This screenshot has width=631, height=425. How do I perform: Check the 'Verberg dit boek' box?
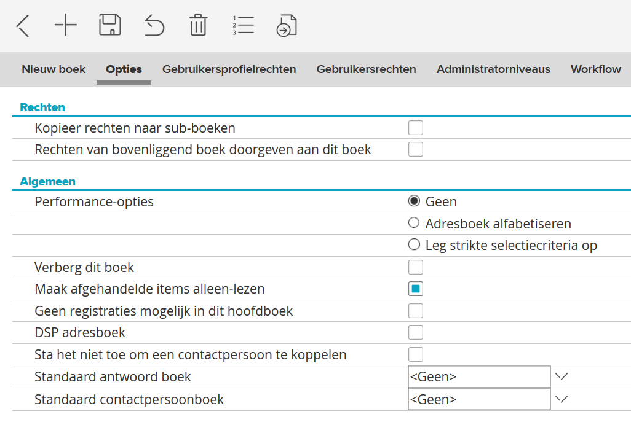pos(416,267)
